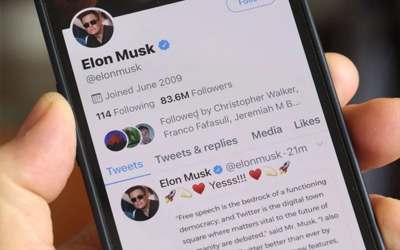Click the @elonmusk handle in tweet header
Screen dimensions: 400x250
pyautogui.click(x=253, y=160)
